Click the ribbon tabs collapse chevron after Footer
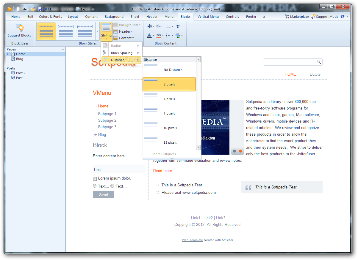 click(264, 17)
